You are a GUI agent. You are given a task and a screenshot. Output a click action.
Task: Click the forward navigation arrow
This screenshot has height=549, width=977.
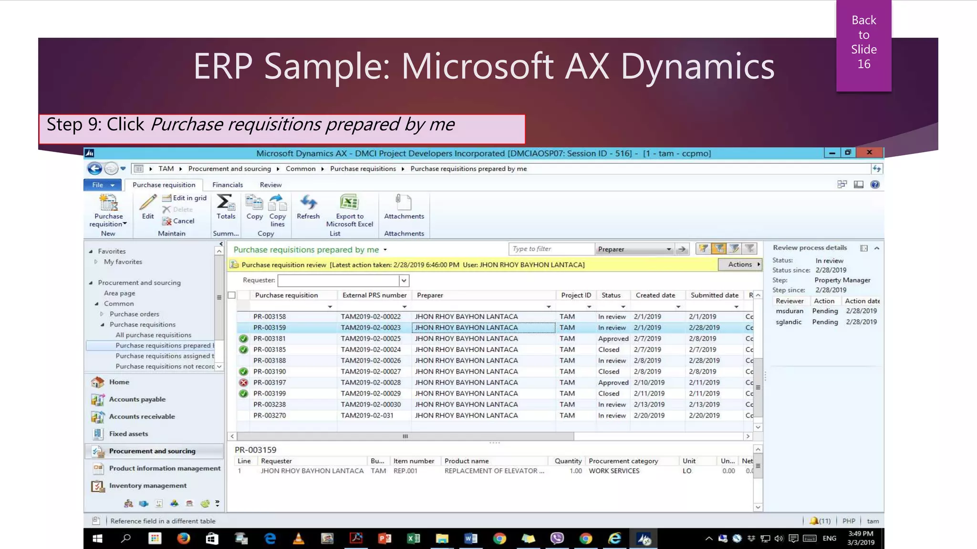pyautogui.click(x=111, y=169)
